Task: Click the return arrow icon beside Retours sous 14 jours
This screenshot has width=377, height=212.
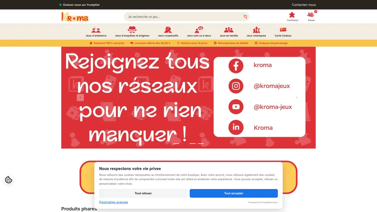Action: coord(178,43)
